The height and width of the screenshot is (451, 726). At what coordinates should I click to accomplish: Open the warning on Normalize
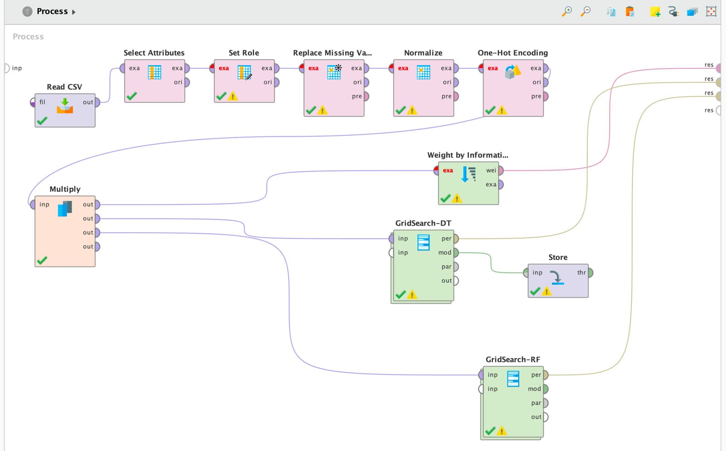tap(412, 110)
